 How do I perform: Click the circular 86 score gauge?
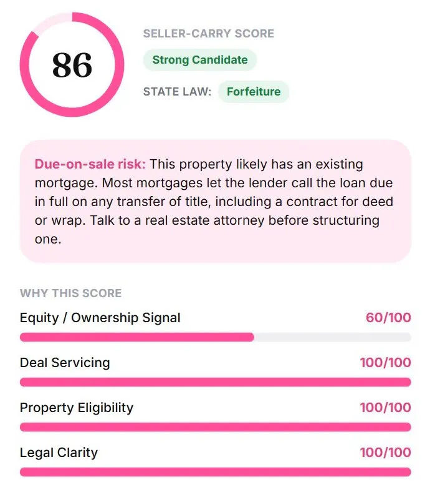pyautogui.click(x=72, y=64)
